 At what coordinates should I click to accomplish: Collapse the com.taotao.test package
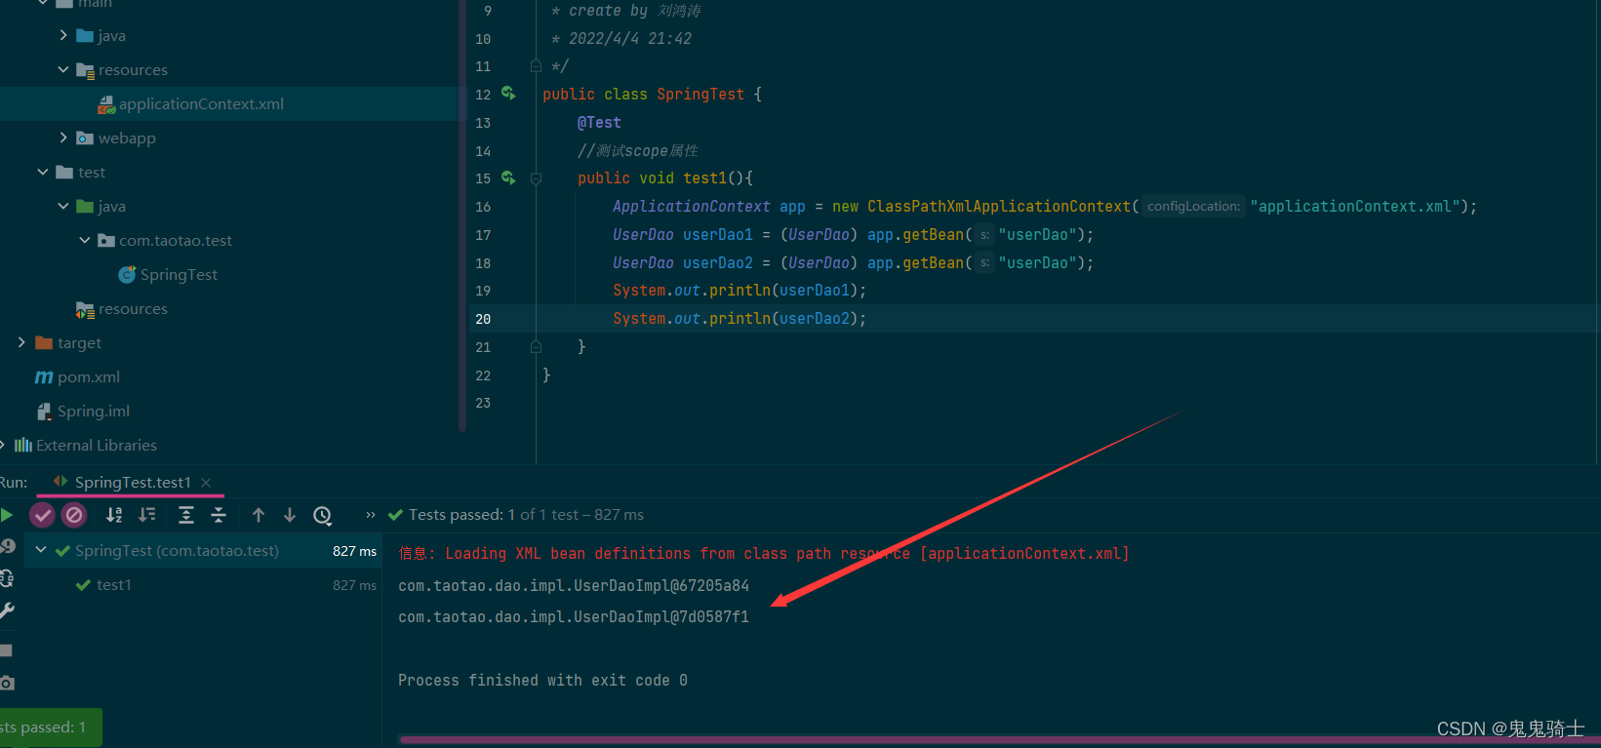coord(85,240)
